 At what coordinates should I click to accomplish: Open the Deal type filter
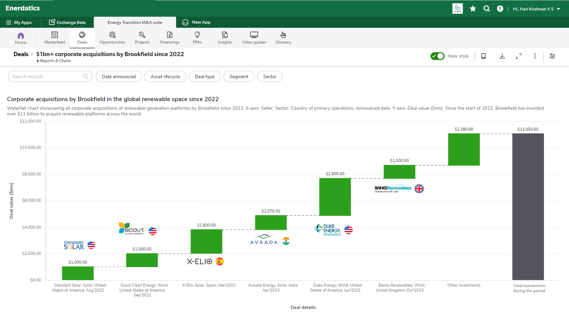click(205, 77)
